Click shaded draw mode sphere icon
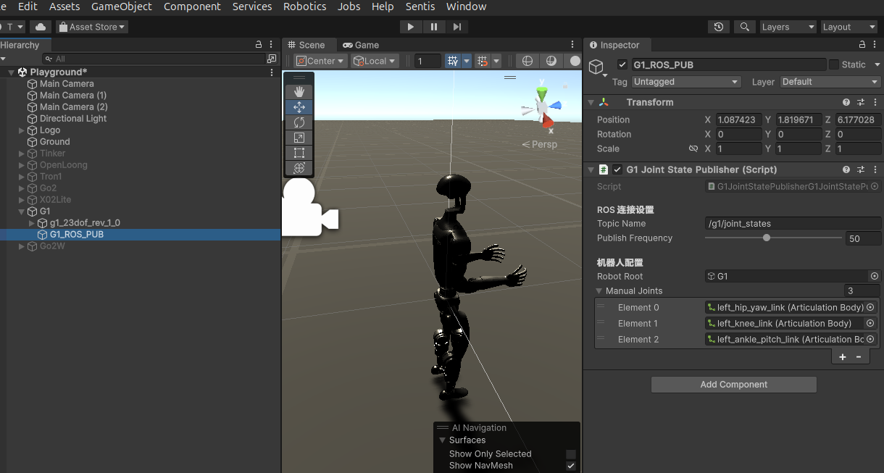The image size is (884, 473). click(551, 61)
